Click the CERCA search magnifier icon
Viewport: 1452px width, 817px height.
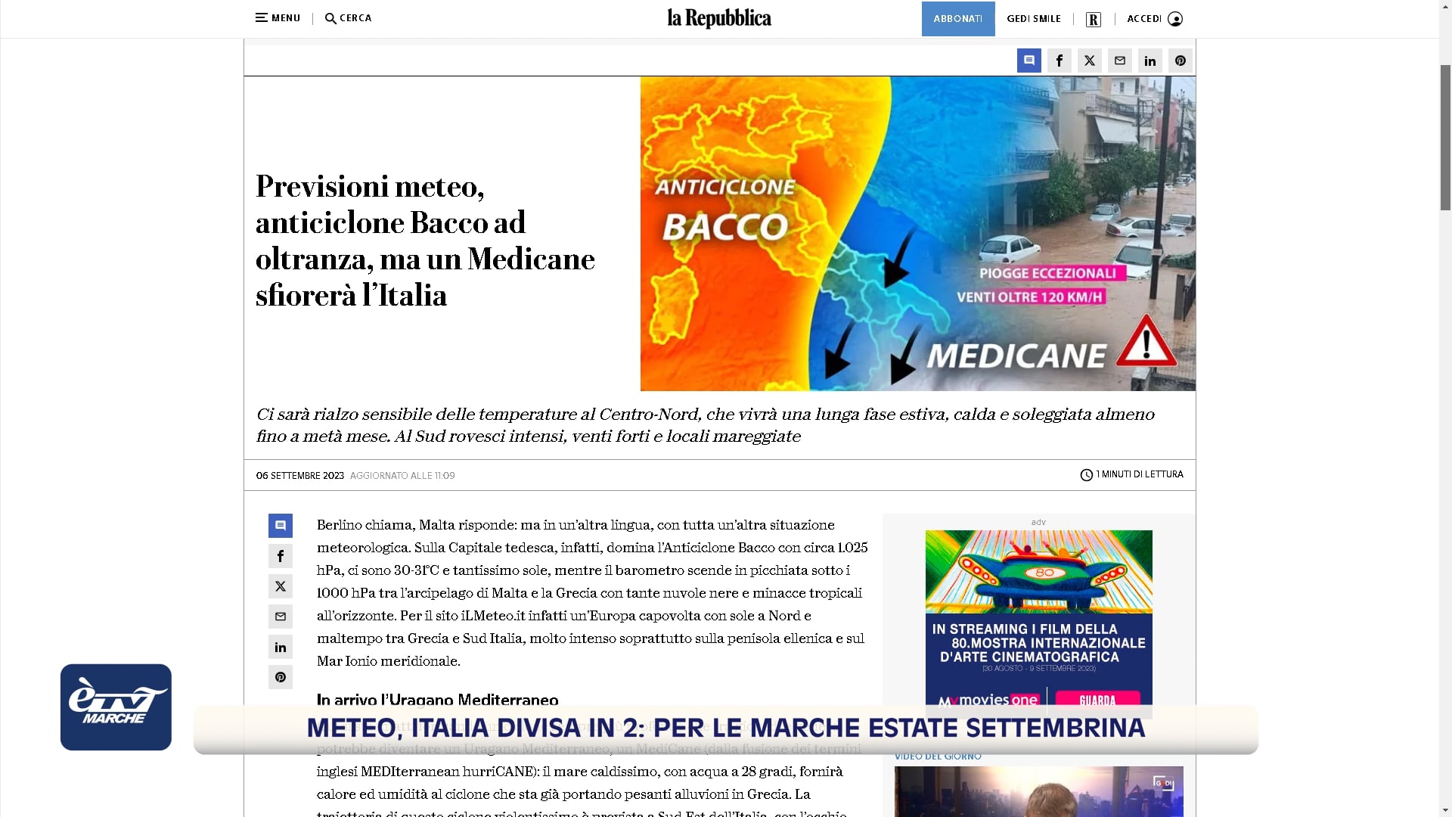(330, 18)
